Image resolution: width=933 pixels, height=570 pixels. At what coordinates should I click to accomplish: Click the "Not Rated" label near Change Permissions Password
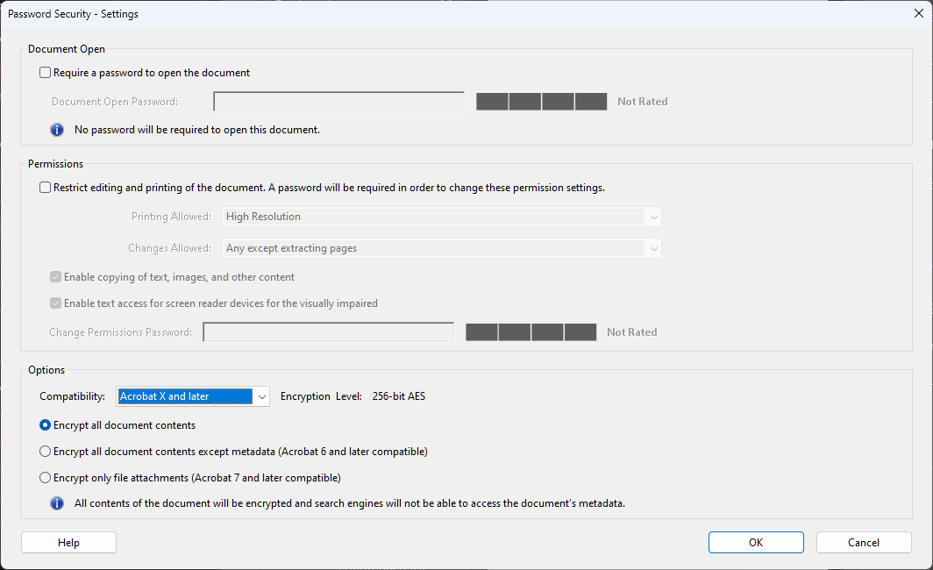(x=631, y=331)
